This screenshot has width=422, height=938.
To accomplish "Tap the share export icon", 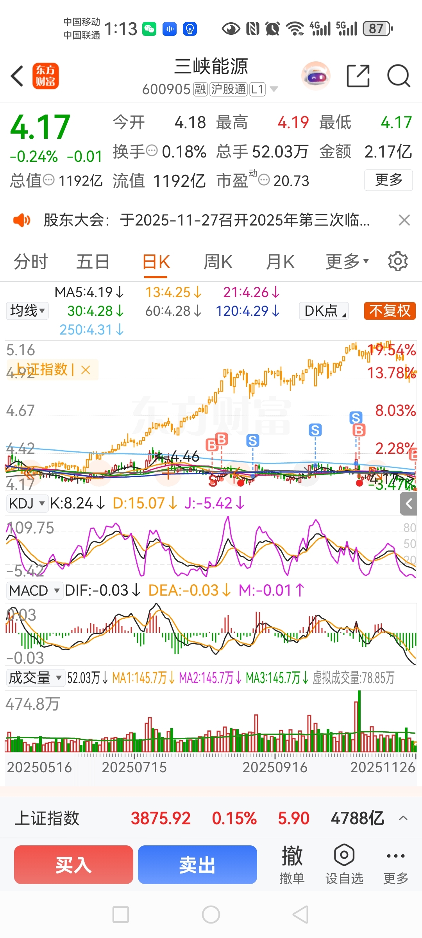I will click(x=358, y=76).
